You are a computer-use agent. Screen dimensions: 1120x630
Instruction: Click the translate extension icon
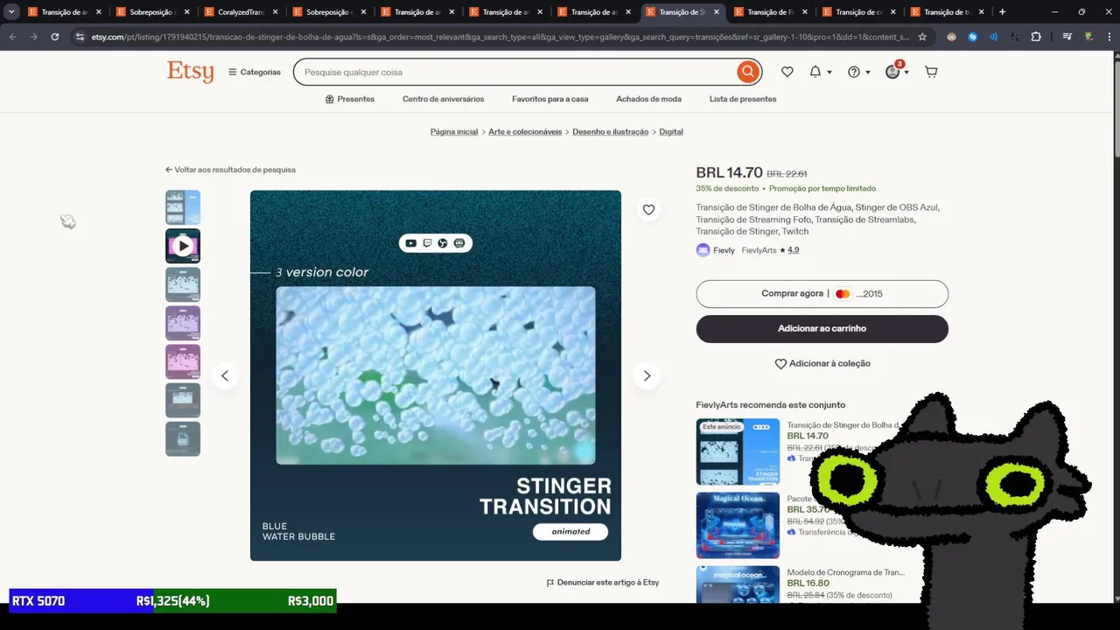click(x=1015, y=37)
